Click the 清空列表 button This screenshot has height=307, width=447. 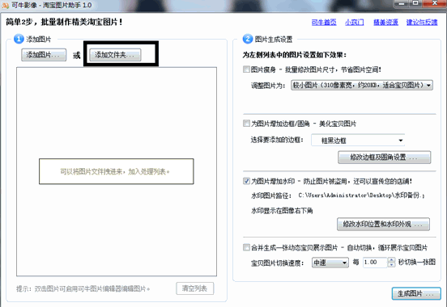coord(194,288)
